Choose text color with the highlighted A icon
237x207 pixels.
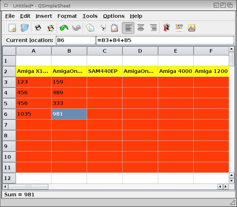192,28
